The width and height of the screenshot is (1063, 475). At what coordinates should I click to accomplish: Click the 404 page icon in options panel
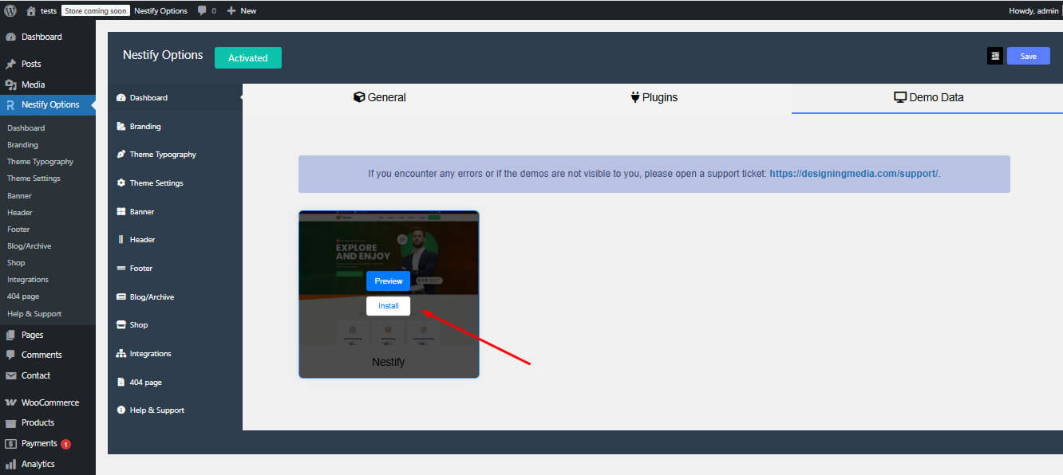pos(121,382)
